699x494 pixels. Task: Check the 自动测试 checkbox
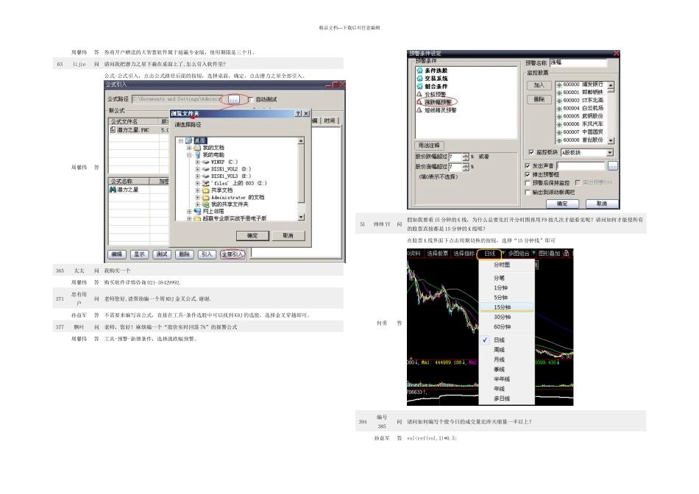pos(250,99)
